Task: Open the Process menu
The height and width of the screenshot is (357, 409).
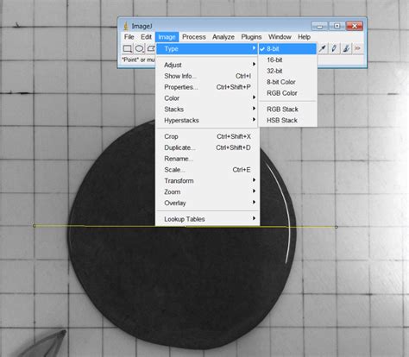Action: point(194,37)
